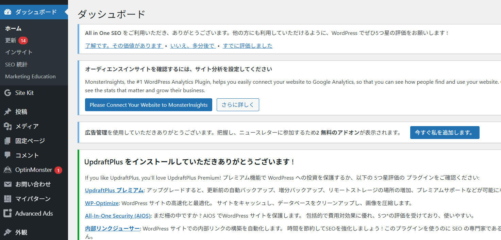501x240 pixels.
Task: Click the red 1 badge on OptinMonster
Action: [58, 170]
